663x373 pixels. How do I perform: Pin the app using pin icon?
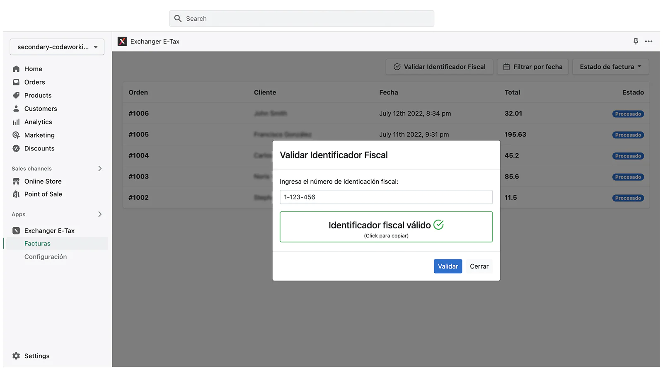[636, 41]
